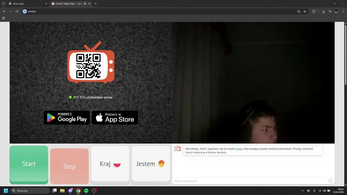Open the zasady rules link
Viewport: 347px width, 195px height.
click(x=239, y=149)
